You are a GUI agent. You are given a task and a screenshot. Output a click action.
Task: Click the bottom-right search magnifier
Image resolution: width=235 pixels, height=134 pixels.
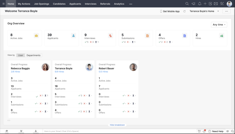[232, 131]
